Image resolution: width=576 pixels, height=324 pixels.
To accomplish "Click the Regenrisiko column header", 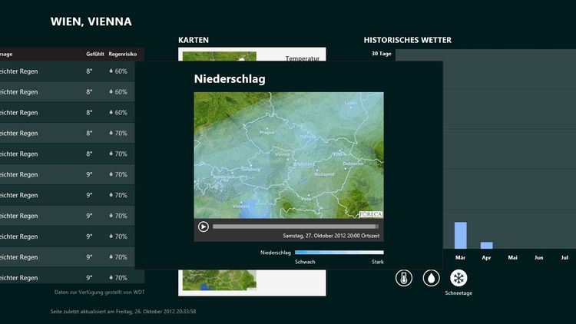I will coord(123,54).
